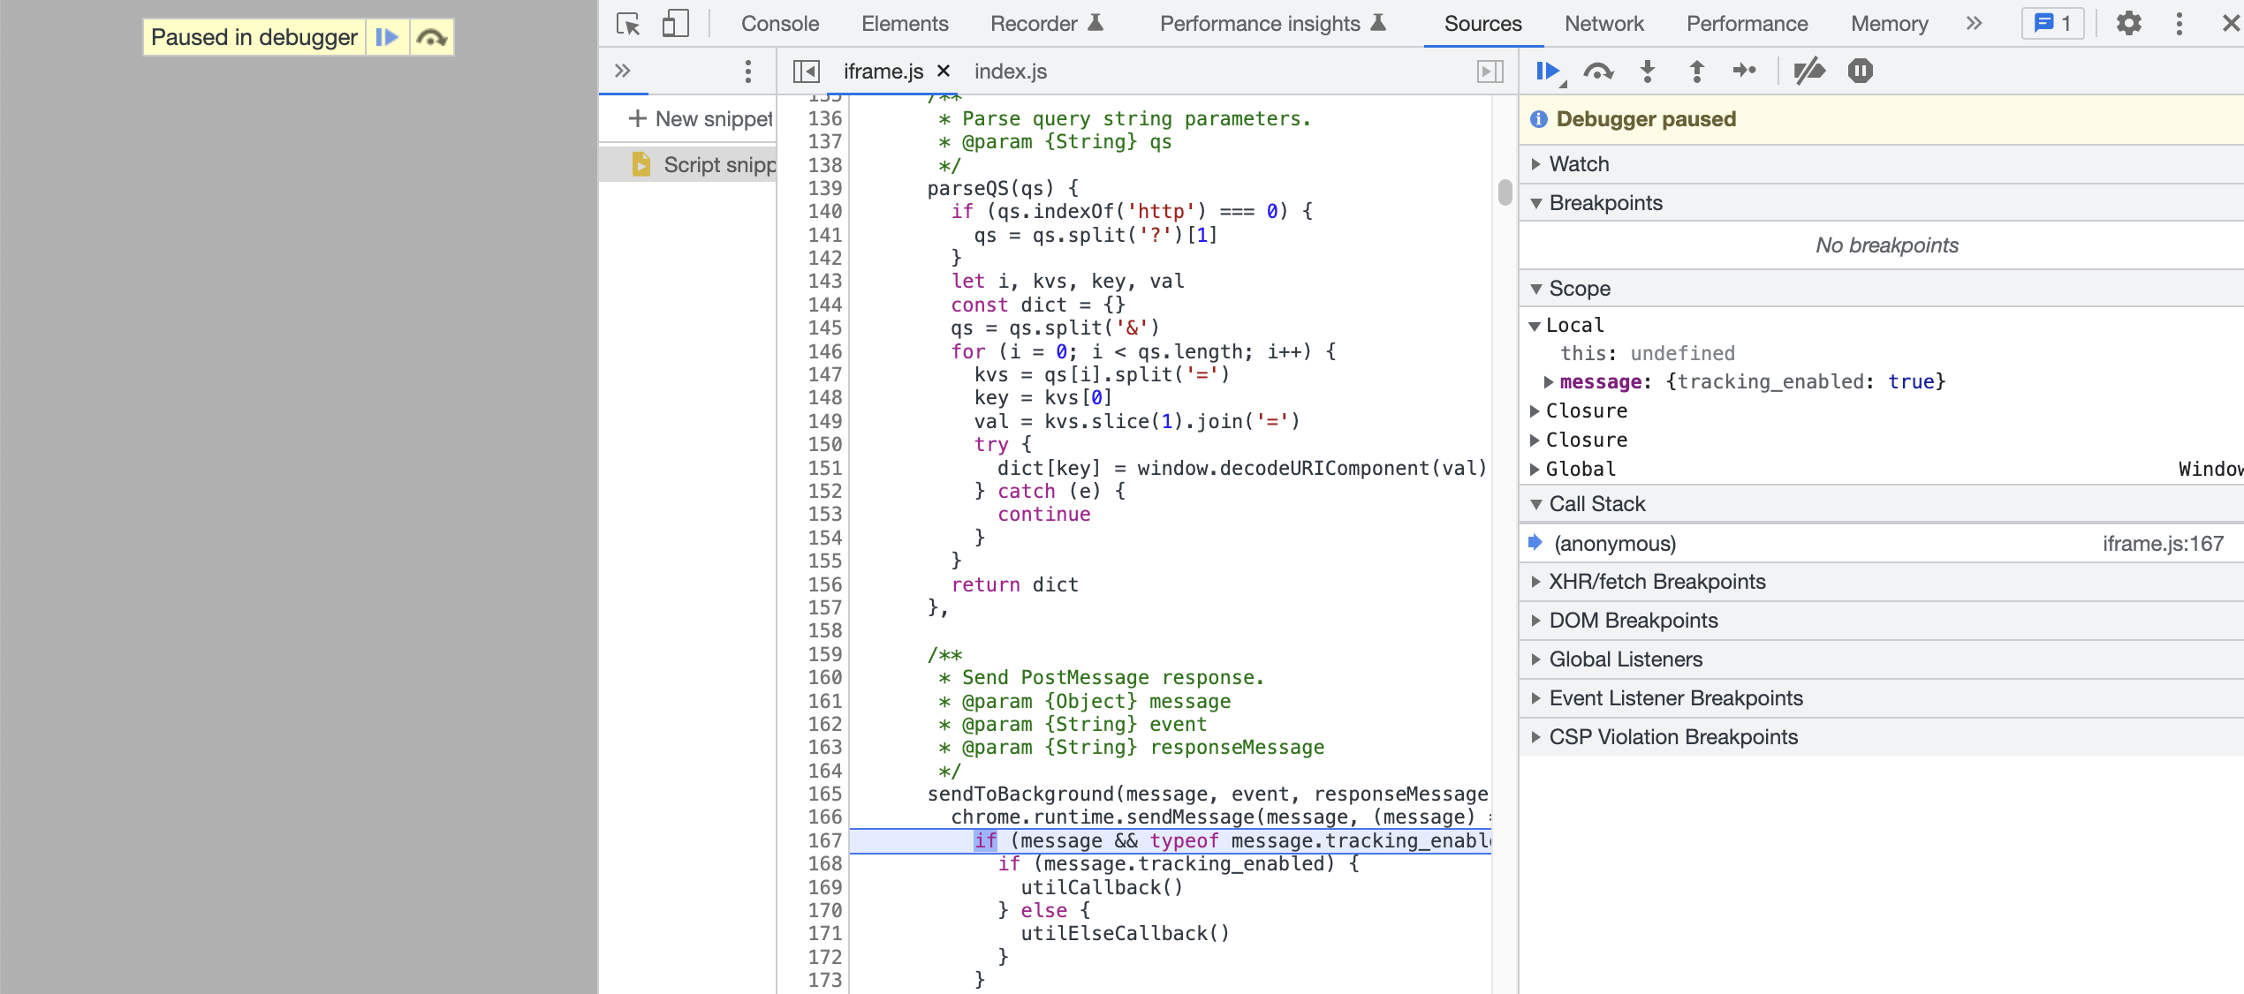The image size is (2244, 994).
Task: Expand more navigator tabs chevron
Action: [x=623, y=71]
